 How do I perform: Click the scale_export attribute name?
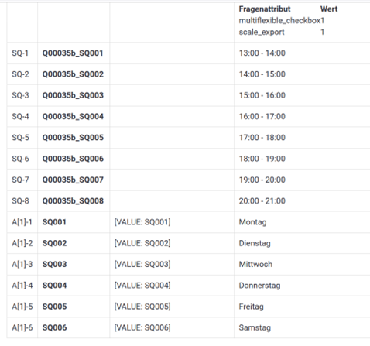coord(262,33)
